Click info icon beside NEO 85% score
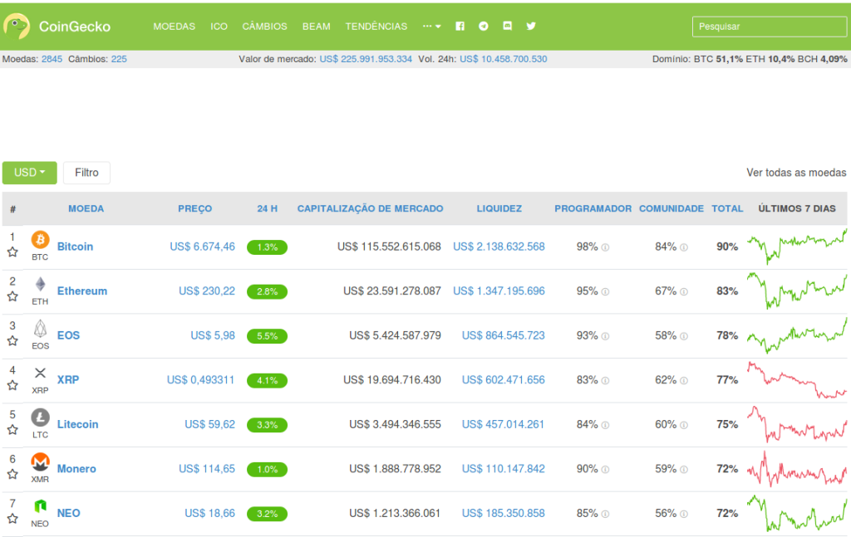 [605, 514]
